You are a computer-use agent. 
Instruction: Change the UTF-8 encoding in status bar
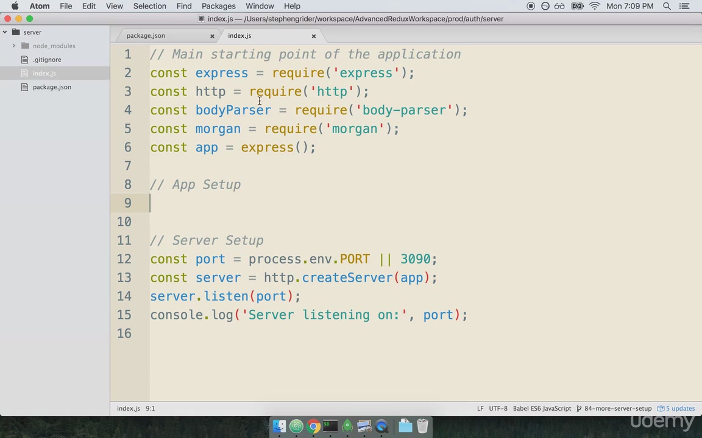click(x=498, y=408)
